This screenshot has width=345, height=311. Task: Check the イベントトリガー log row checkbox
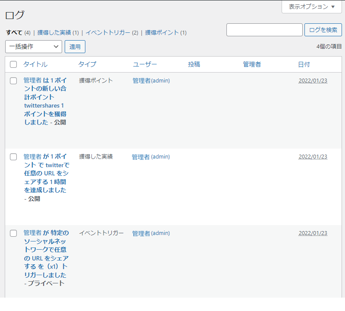pyautogui.click(x=13, y=233)
